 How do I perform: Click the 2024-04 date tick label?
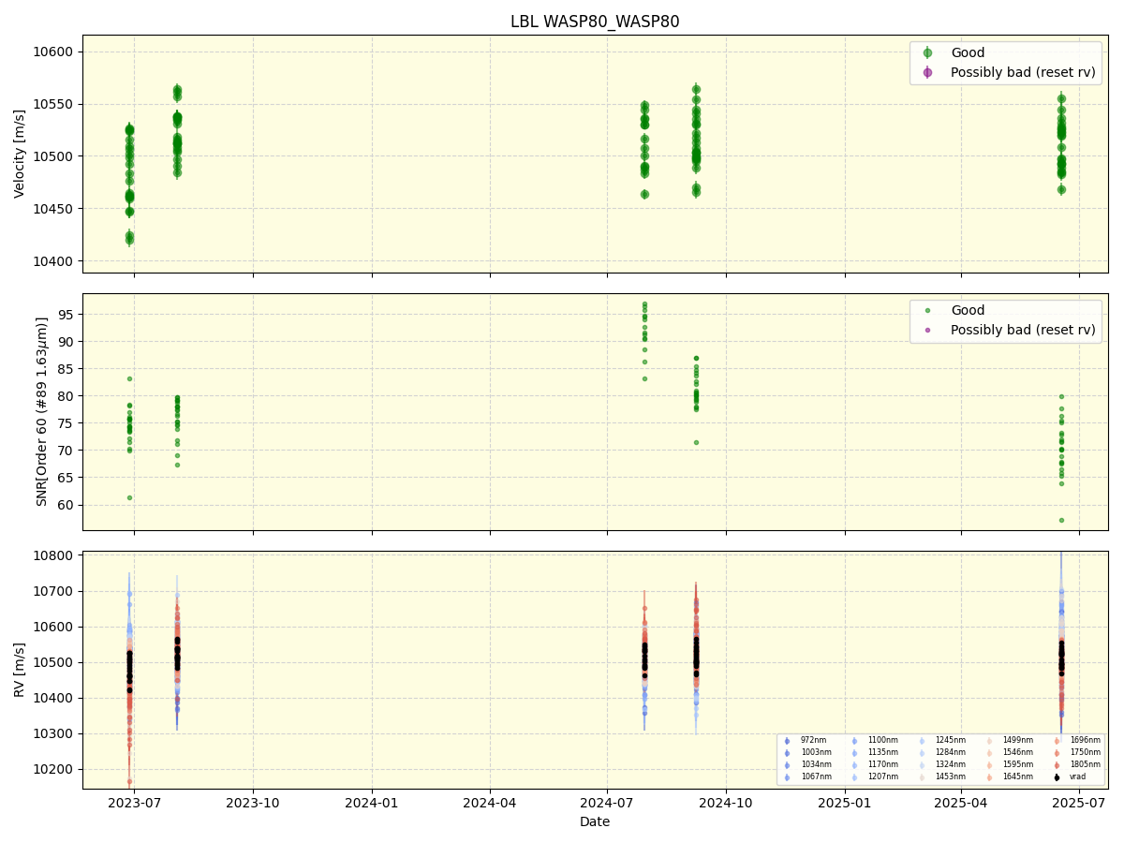tap(490, 803)
